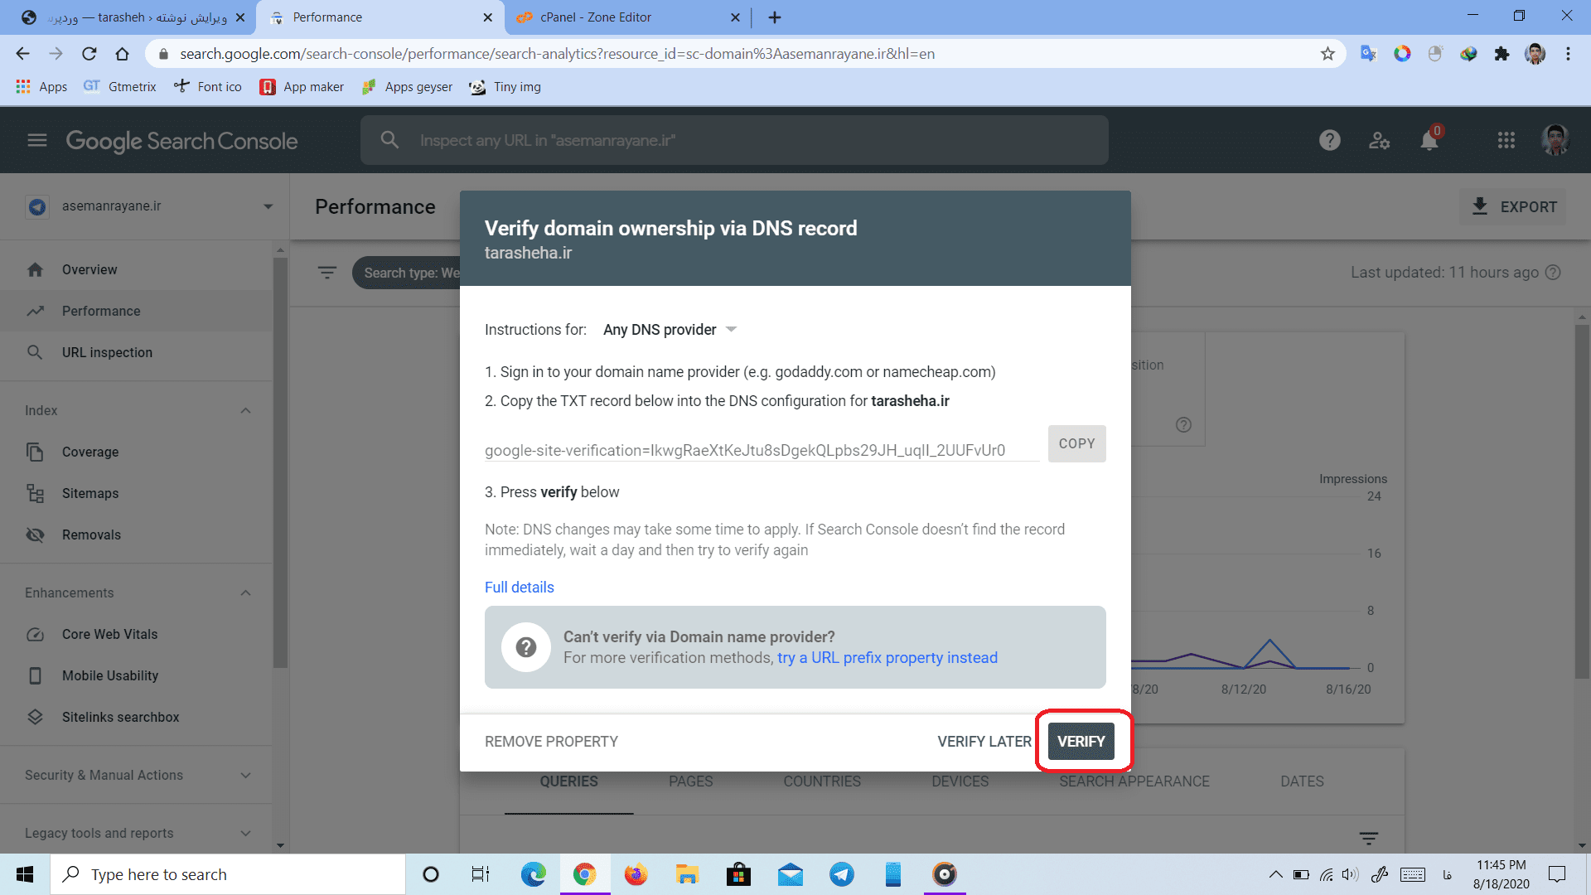Click the Inspect any URL field
The height and width of the screenshot is (895, 1591).
click(x=734, y=140)
